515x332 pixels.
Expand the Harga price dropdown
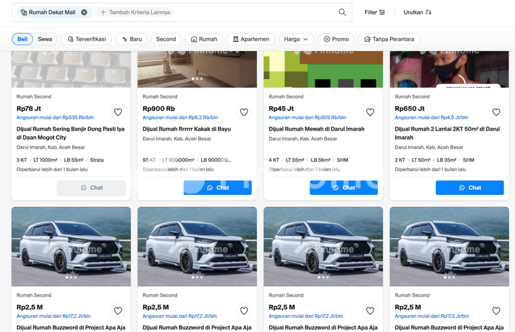[297, 39]
